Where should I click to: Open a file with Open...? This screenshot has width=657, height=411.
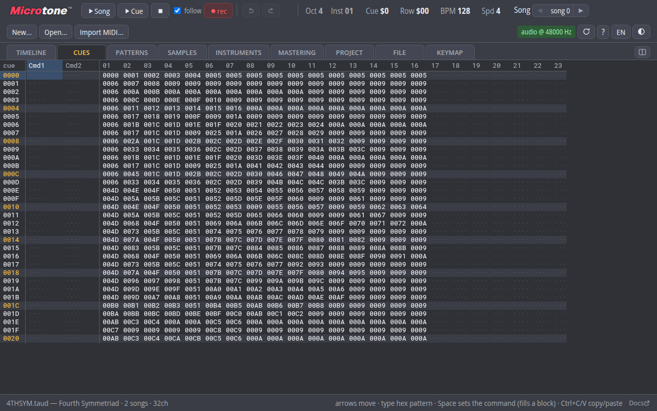(x=55, y=32)
